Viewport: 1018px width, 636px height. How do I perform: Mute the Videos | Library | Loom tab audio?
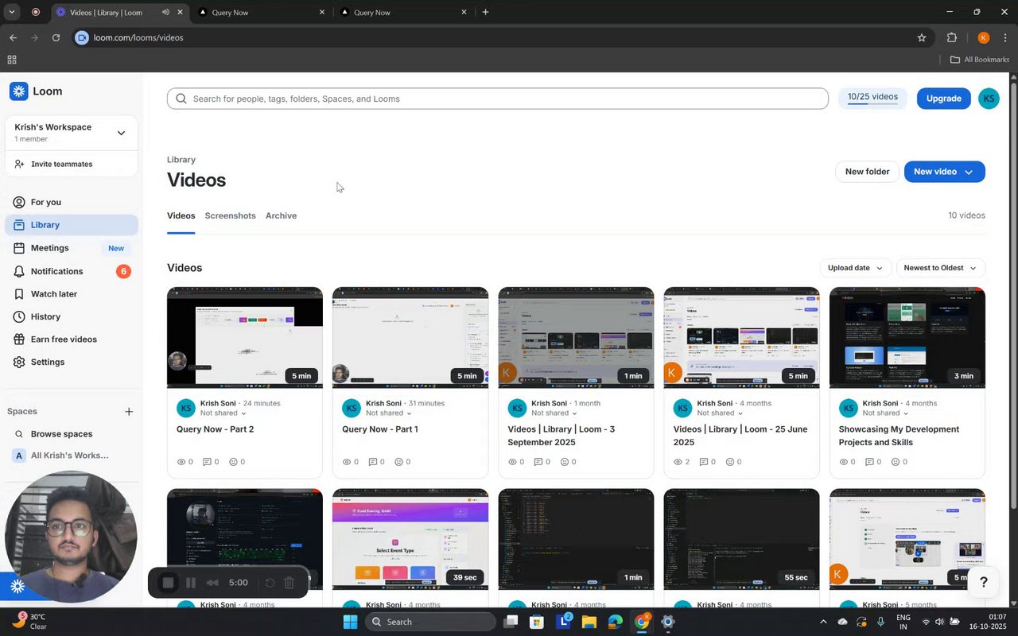click(165, 12)
